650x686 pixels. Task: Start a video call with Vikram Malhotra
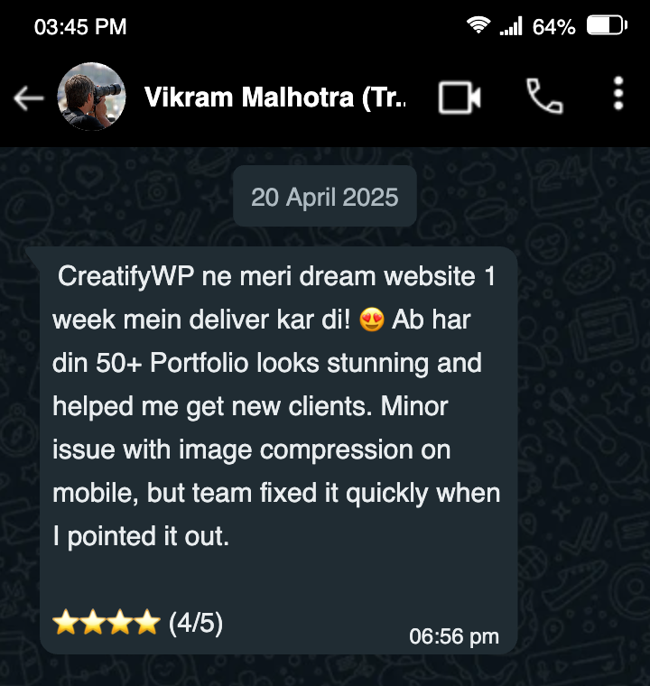point(460,97)
